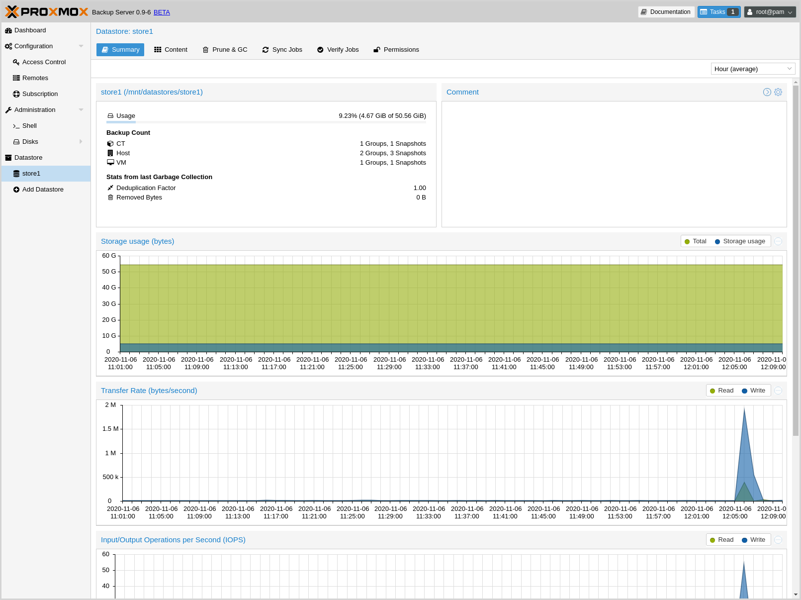Open the Verify Jobs tab
The width and height of the screenshot is (801, 600).
tap(338, 50)
